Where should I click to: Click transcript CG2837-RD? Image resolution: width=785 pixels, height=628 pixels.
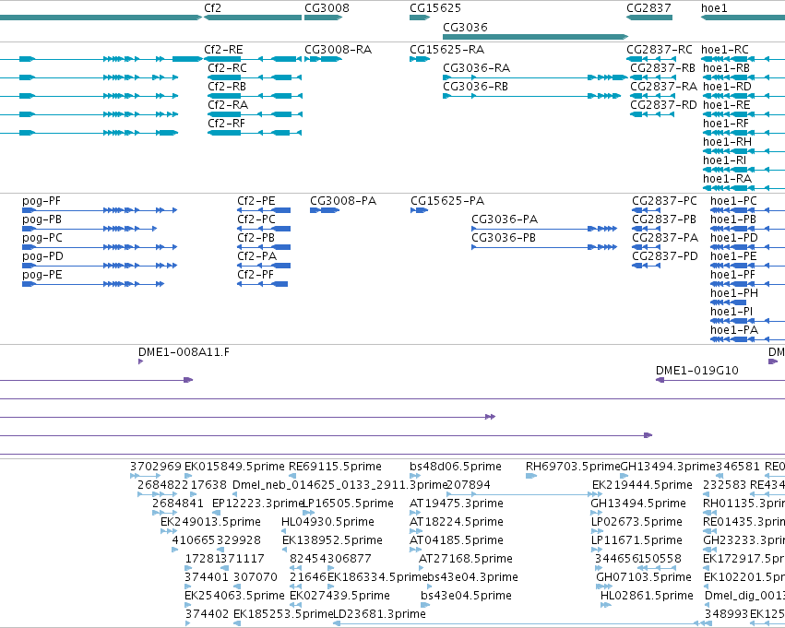(x=663, y=105)
